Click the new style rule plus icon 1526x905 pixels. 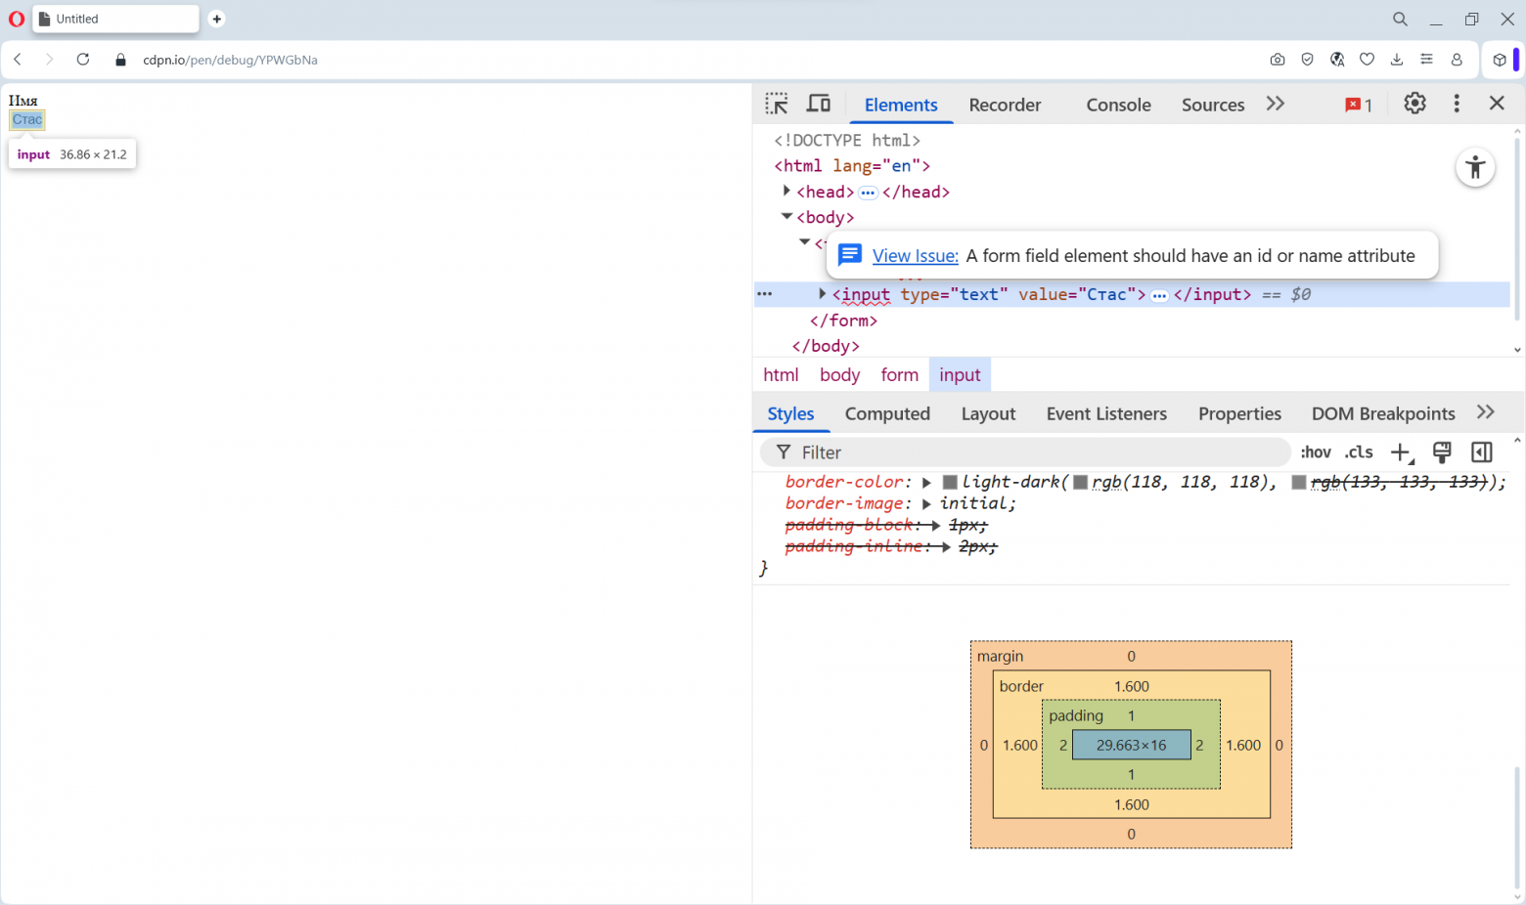click(x=1402, y=452)
